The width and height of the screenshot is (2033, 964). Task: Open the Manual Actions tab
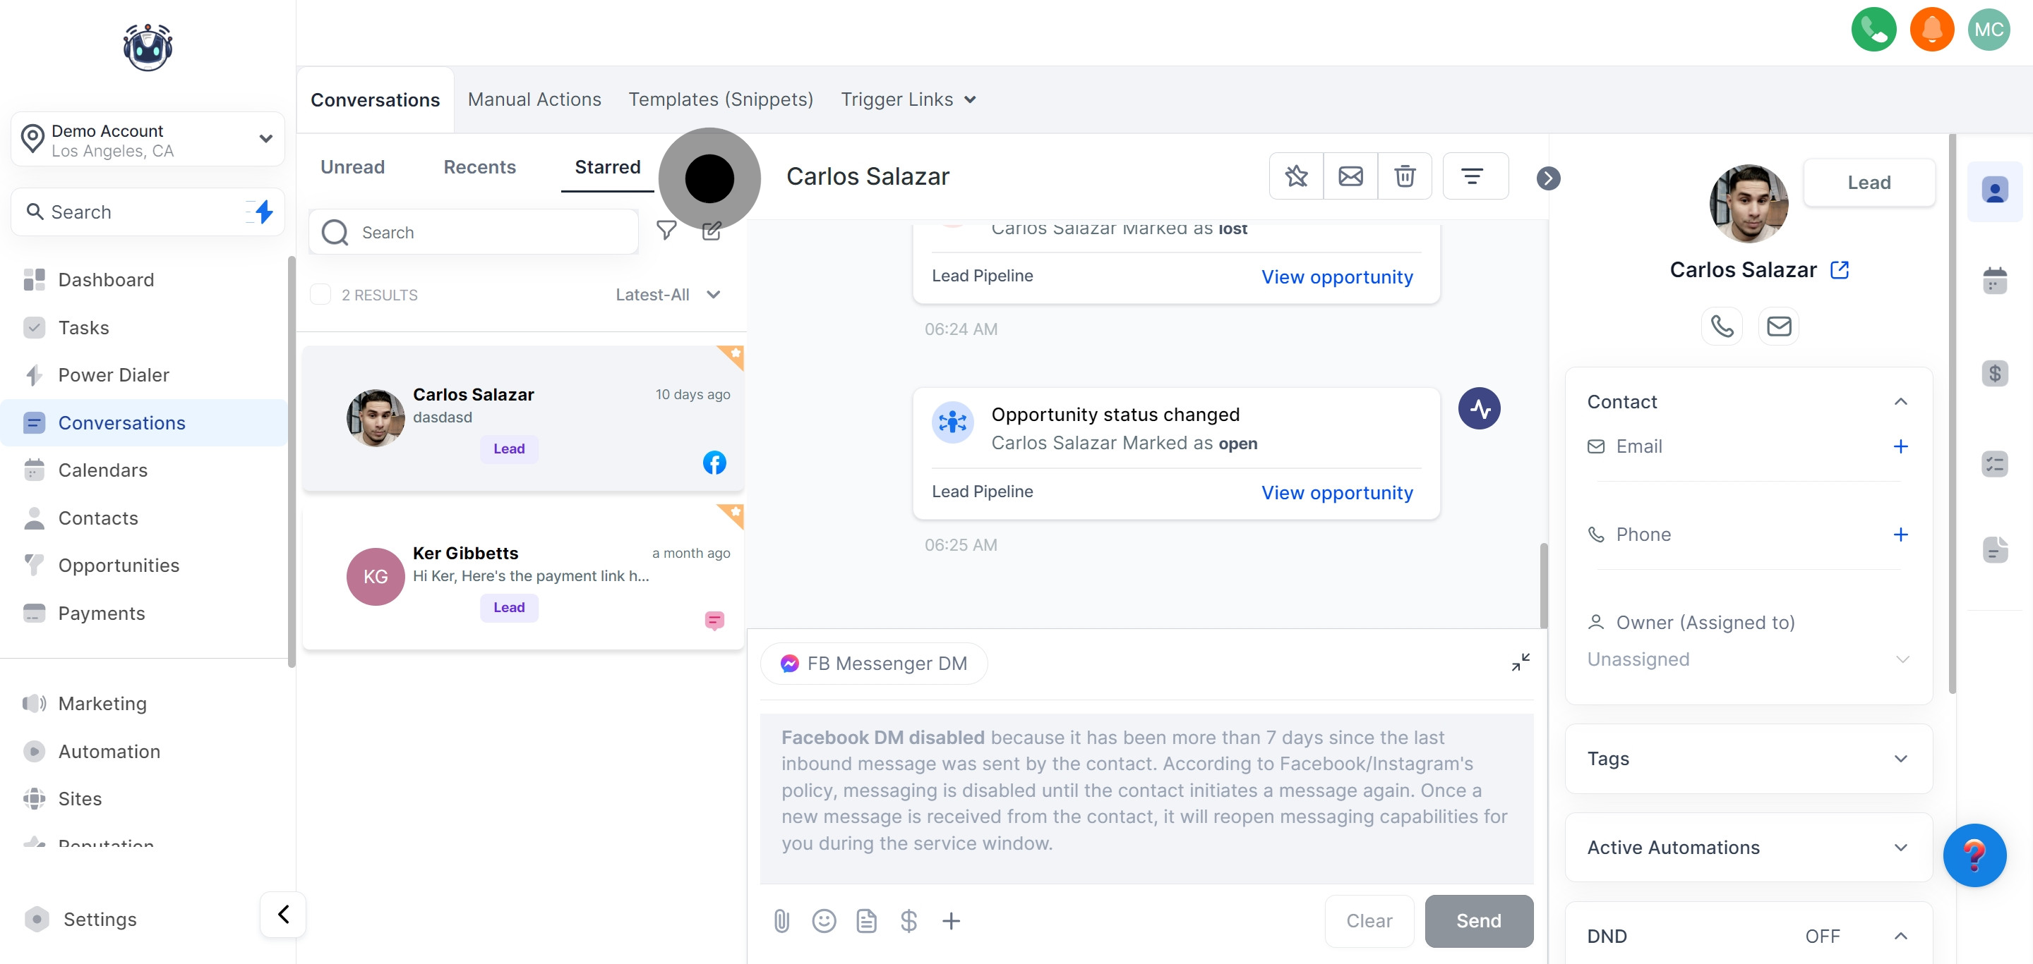(534, 99)
